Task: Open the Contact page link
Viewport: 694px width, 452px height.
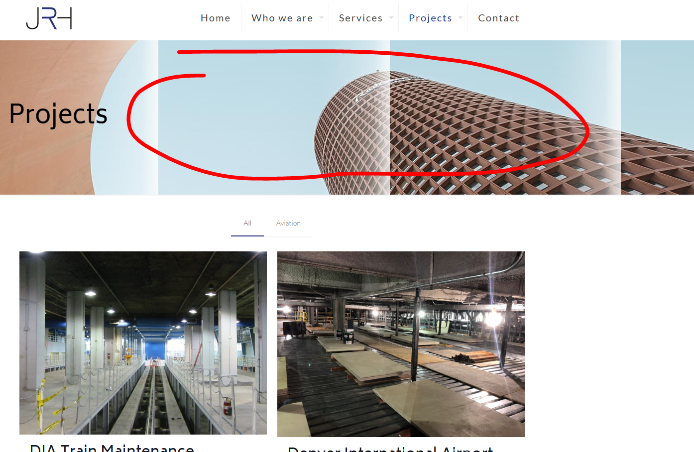Action: click(x=498, y=18)
